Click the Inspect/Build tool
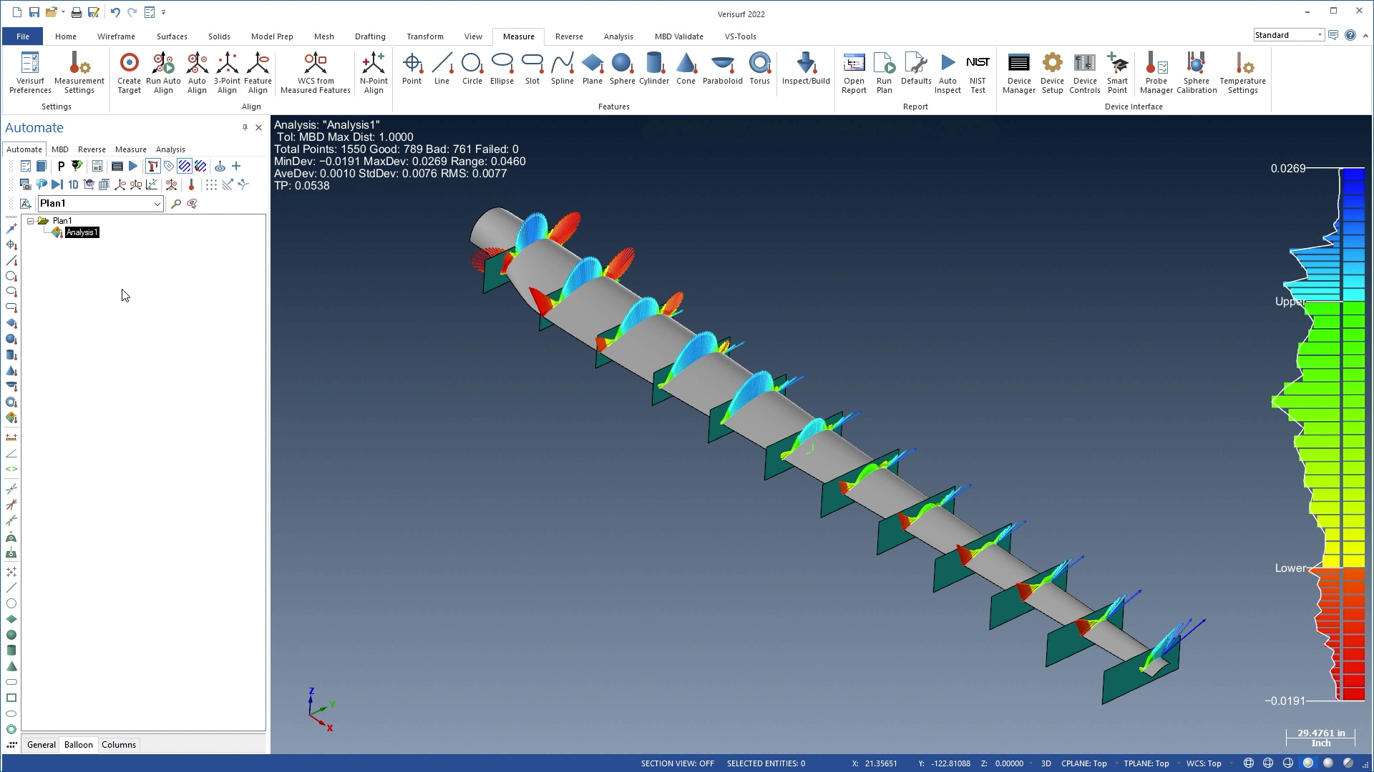1374x772 pixels. pos(806,69)
